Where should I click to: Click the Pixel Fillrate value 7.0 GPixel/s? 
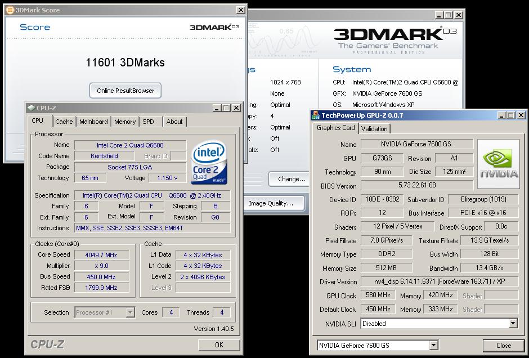point(387,240)
